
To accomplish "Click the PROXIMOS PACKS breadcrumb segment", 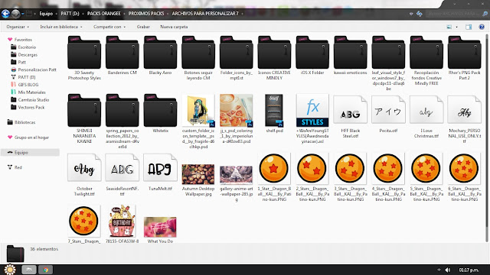I will 146,14.
